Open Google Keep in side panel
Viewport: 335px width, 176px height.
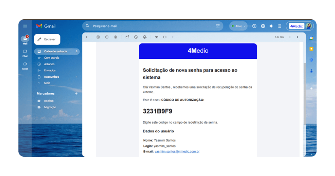coord(311,49)
